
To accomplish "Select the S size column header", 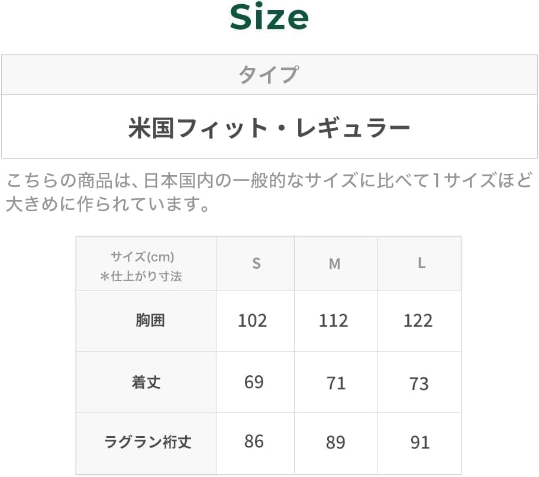I will (256, 264).
